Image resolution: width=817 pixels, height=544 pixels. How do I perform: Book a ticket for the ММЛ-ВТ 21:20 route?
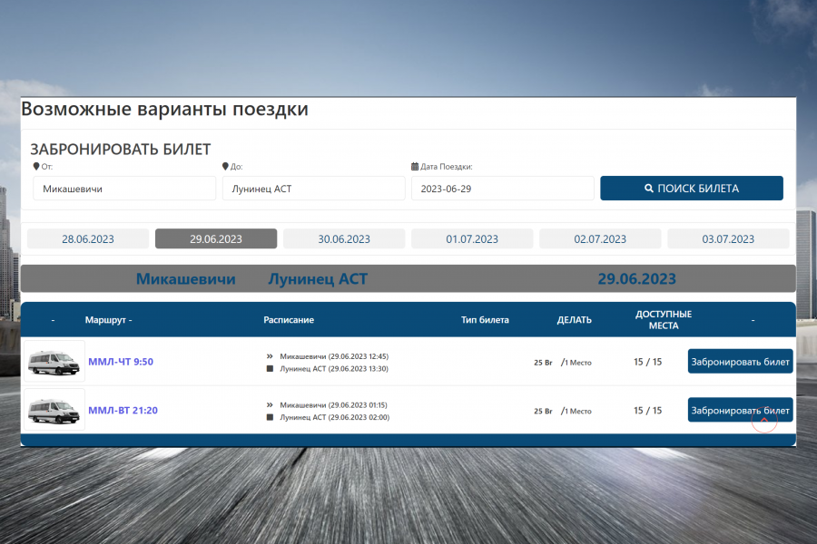click(741, 410)
